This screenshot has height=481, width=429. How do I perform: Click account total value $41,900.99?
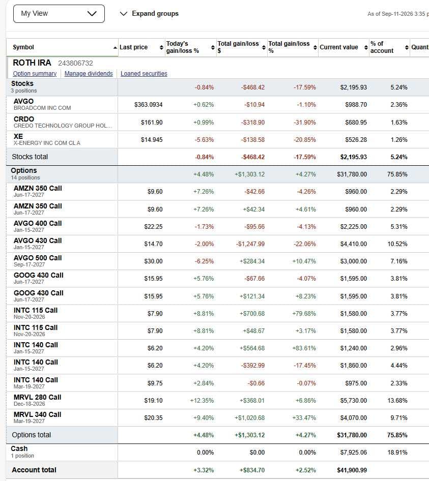click(x=352, y=470)
